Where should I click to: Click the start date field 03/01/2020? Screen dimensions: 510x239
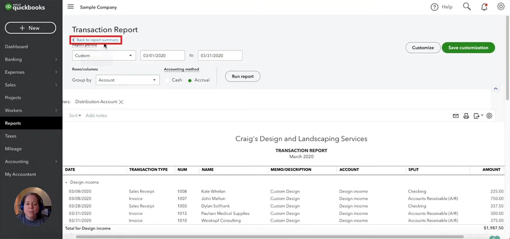click(163, 56)
